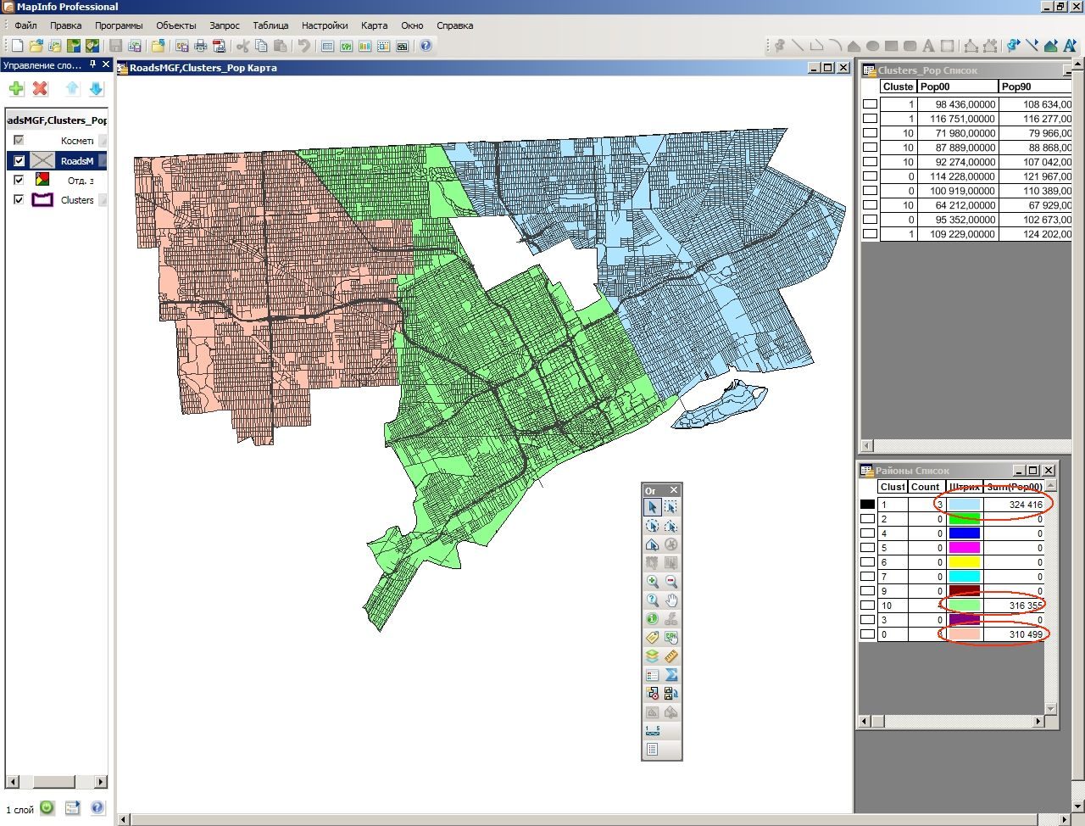Open the Карта menu
1085x826 pixels.
click(x=374, y=25)
